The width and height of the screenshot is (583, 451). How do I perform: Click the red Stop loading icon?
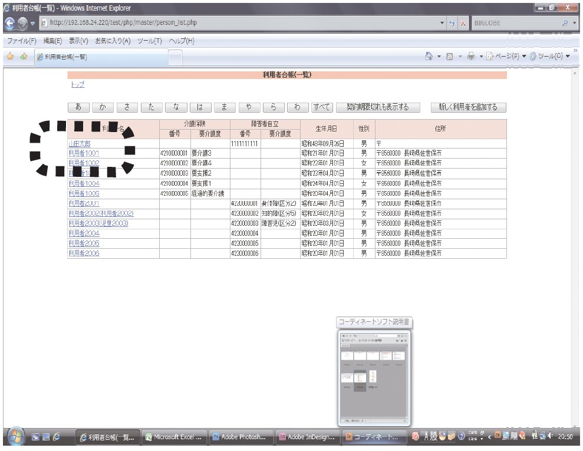[x=463, y=23]
